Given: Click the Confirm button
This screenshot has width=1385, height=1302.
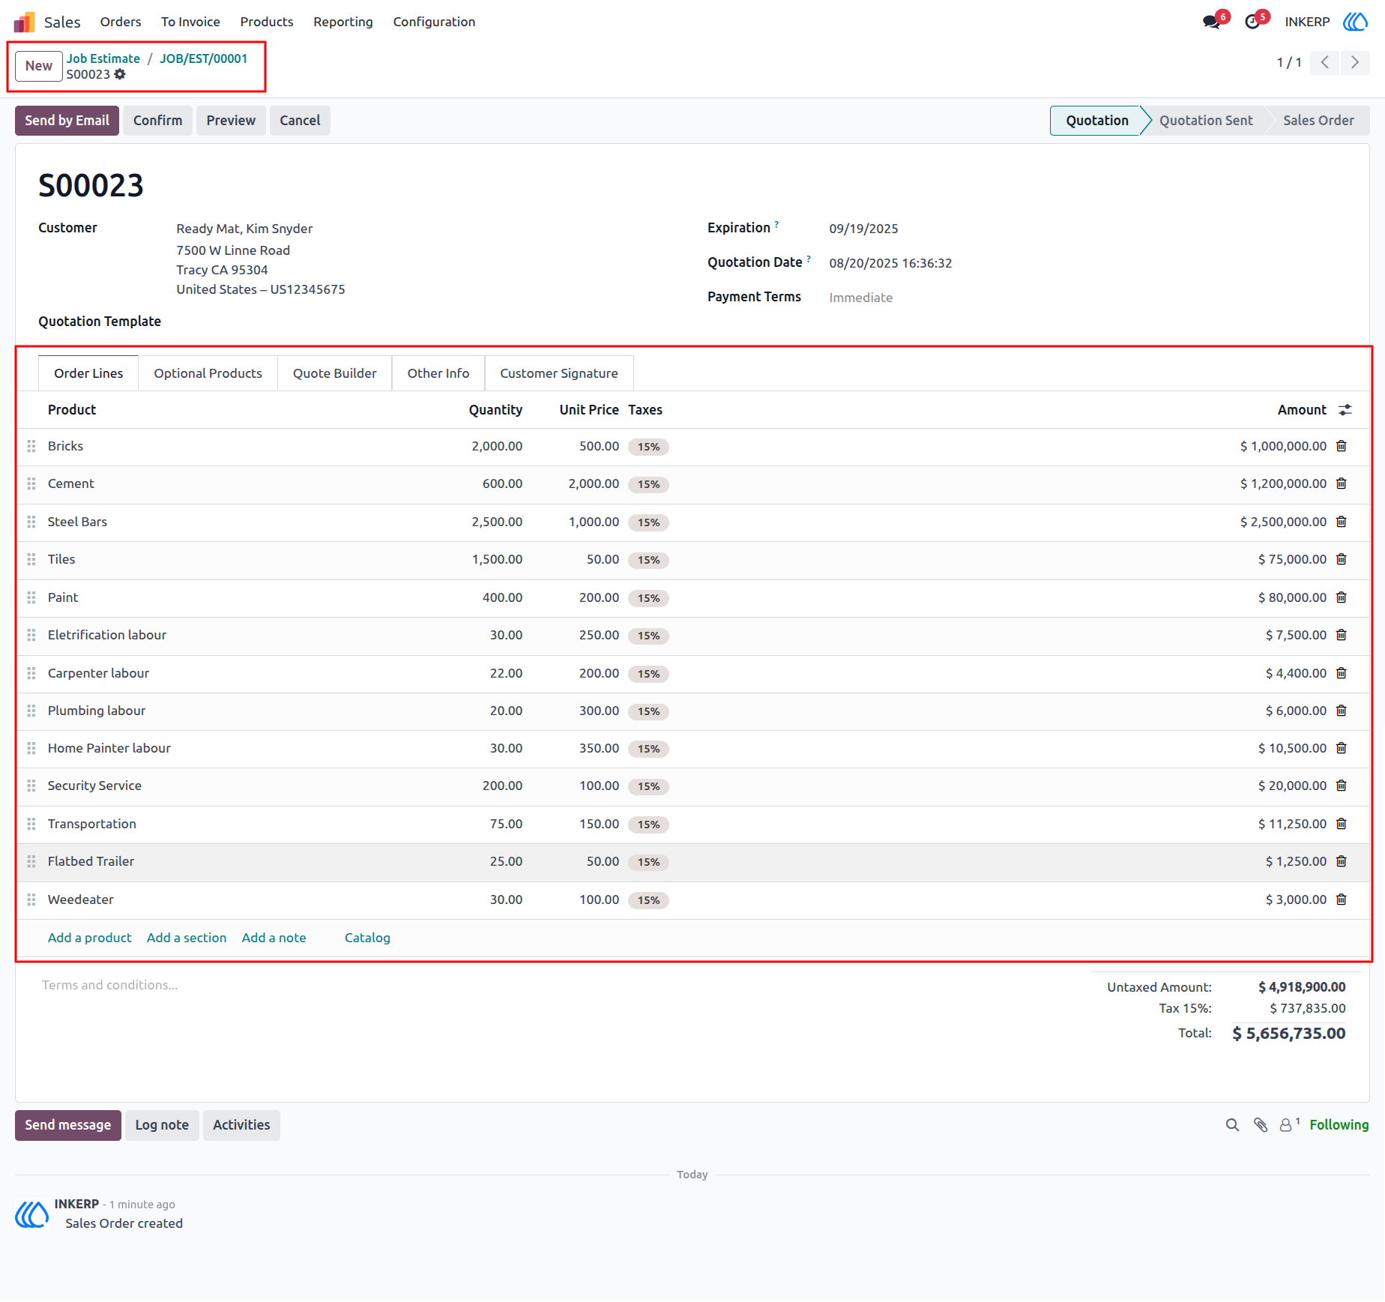Looking at the screenshot, I should pyautogui.click(x=157, y=121).
